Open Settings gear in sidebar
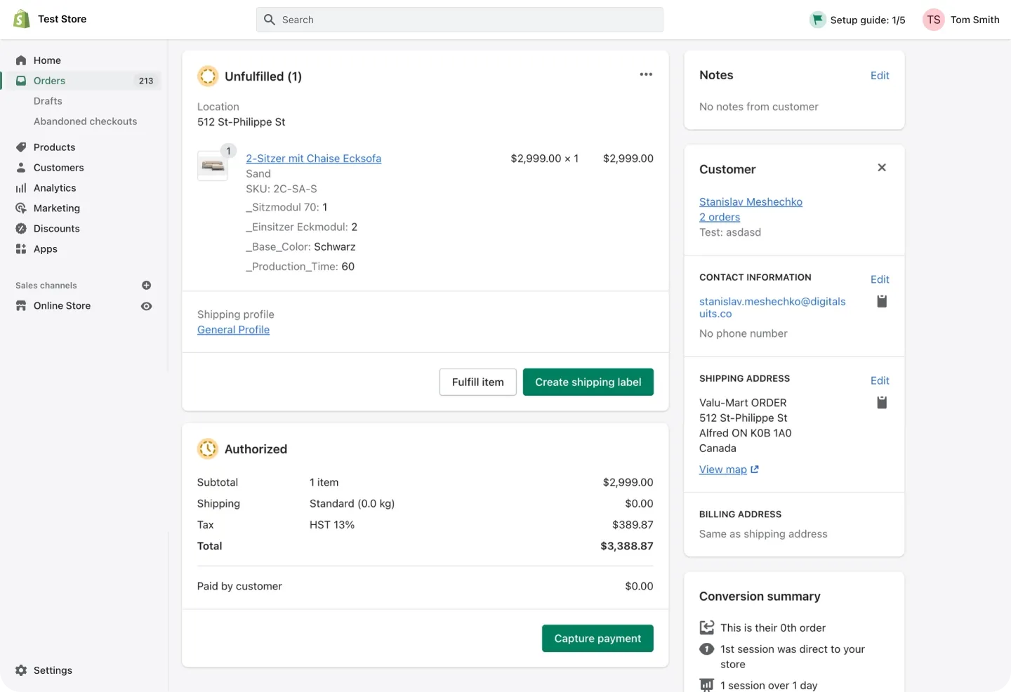The height and width of the screenshot is (692, 1011). coord(22,670)
